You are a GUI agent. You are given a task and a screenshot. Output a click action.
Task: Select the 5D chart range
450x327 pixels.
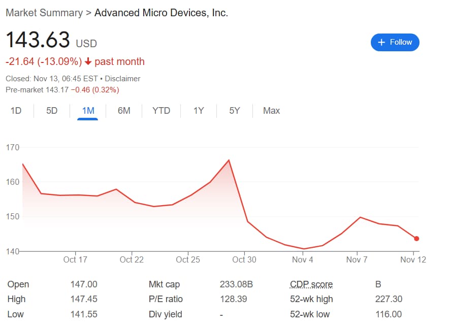click(52, 110)
